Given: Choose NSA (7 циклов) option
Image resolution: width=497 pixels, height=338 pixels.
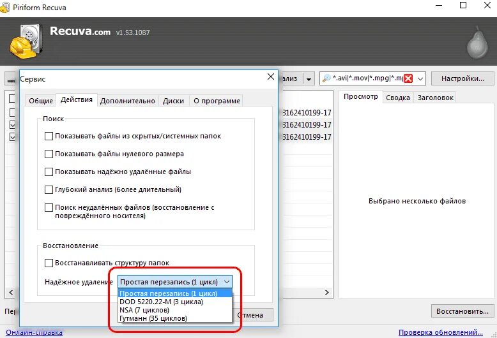Looking at the screenshot, I should point(175,310).
